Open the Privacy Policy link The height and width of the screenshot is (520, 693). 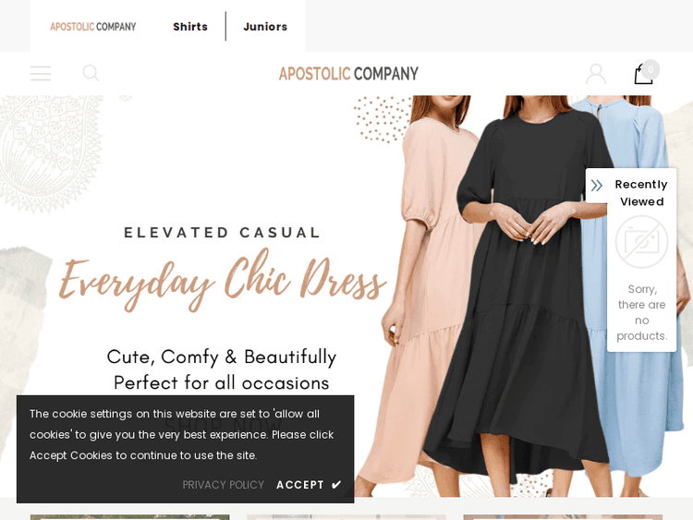[224, 485]
